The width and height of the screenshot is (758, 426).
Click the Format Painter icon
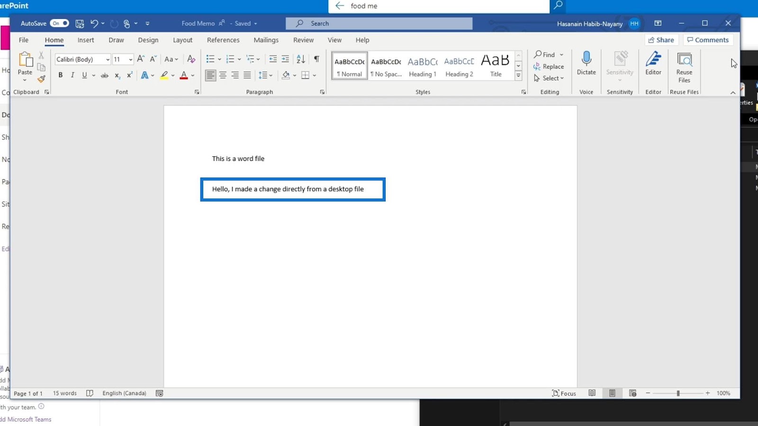point(42,79)
